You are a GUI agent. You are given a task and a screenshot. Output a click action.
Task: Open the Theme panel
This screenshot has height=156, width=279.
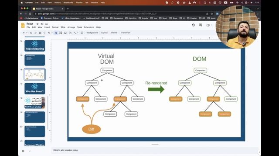point(114,33)
